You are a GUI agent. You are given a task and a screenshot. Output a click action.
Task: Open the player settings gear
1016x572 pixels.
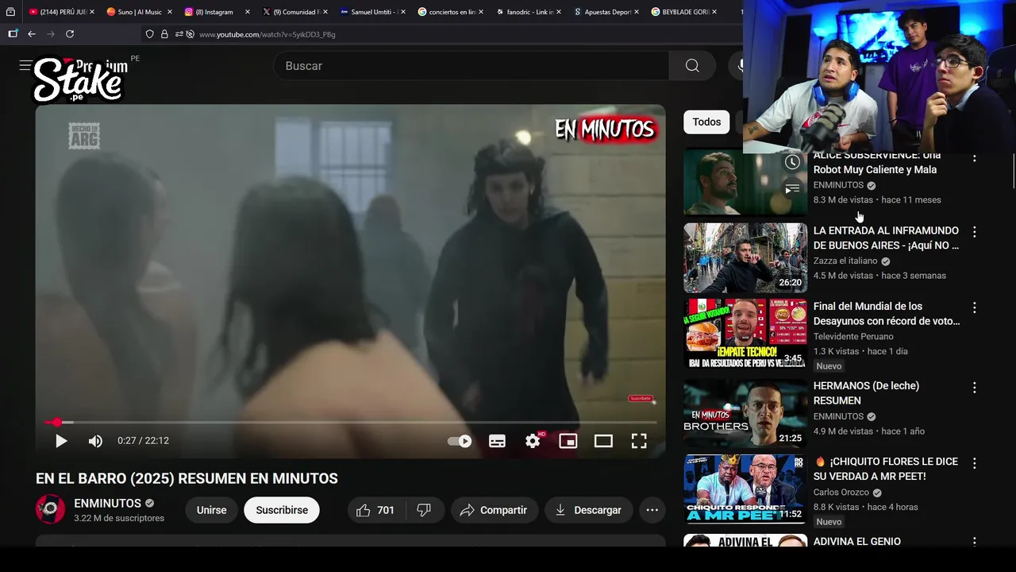533,441
